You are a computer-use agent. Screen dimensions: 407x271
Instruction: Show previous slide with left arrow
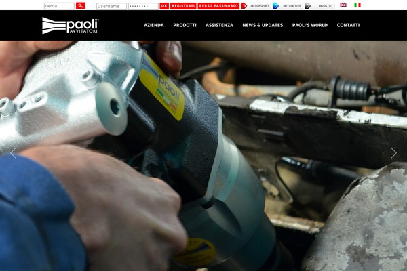14,153
